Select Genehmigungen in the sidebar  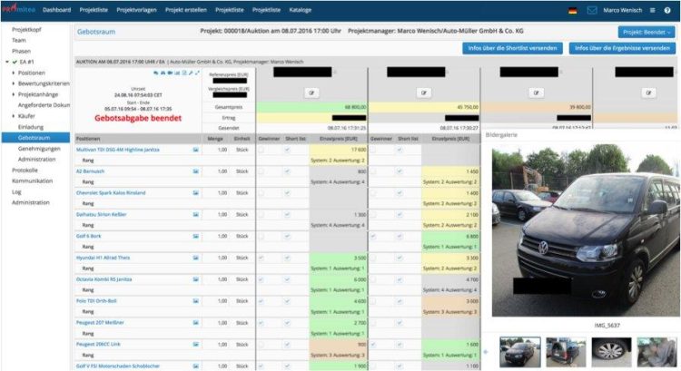pos(39,149)
